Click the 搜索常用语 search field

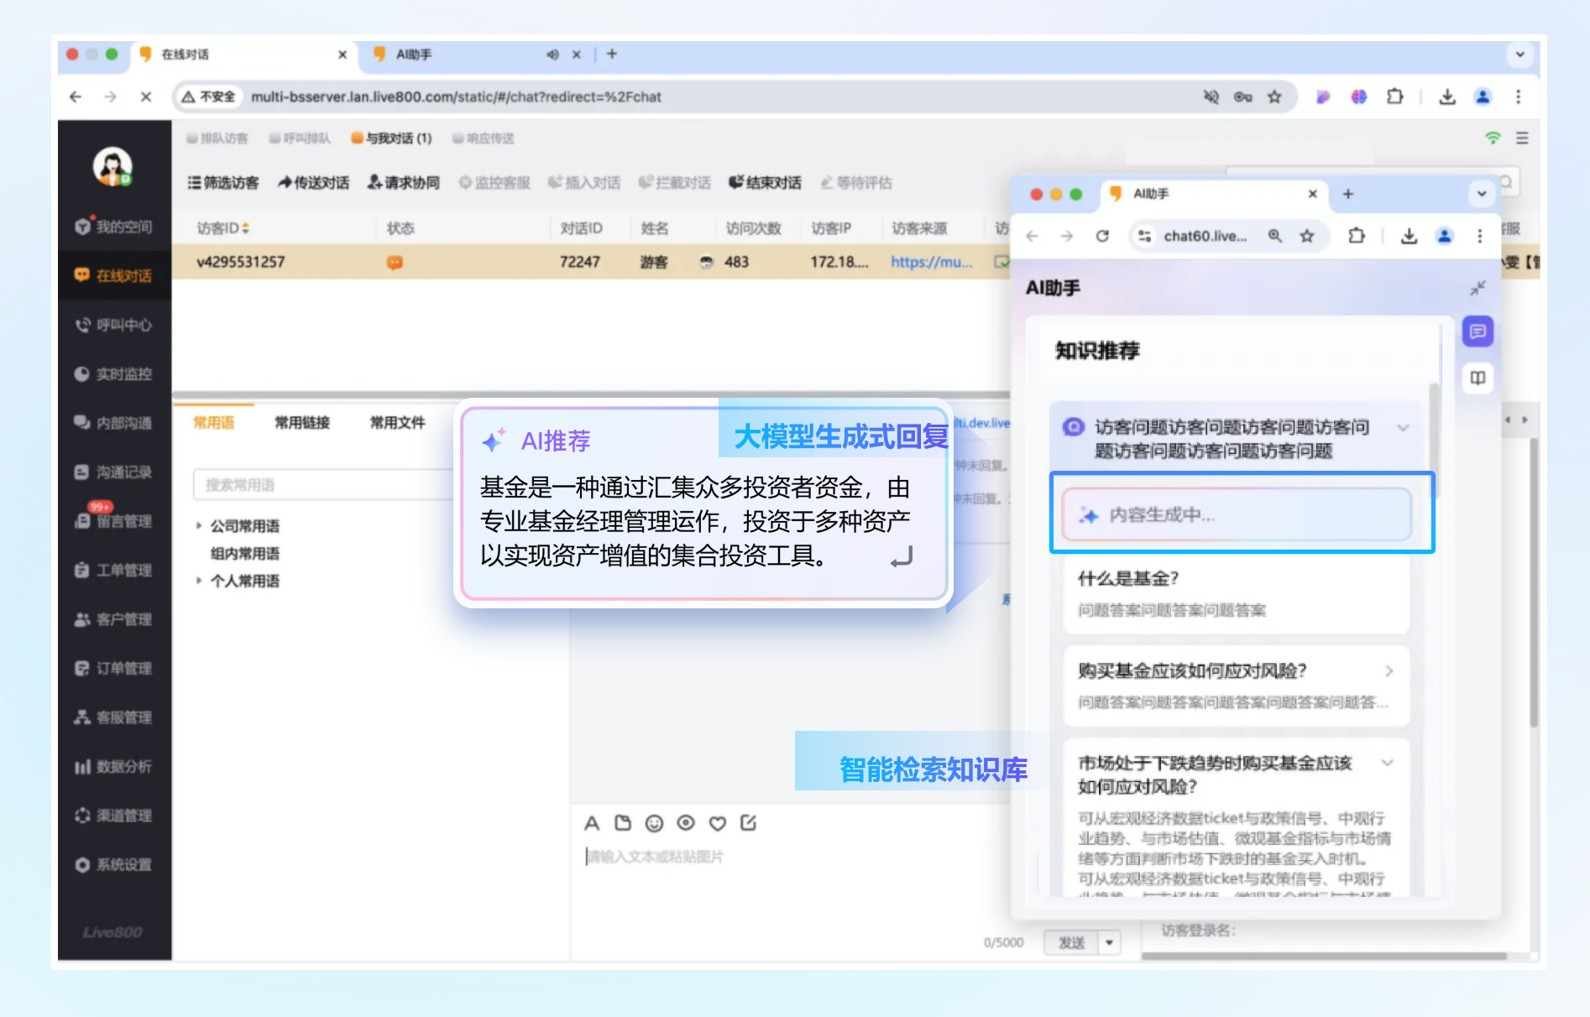[x=323, y=485]
